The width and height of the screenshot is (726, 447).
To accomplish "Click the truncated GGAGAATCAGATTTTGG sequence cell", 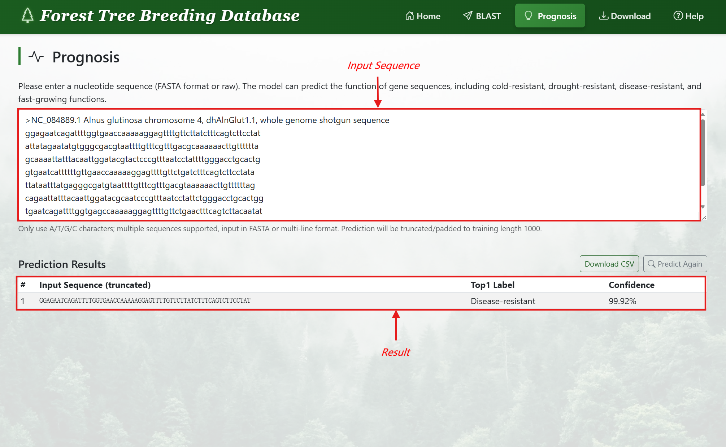I will (x=145, y=301).
